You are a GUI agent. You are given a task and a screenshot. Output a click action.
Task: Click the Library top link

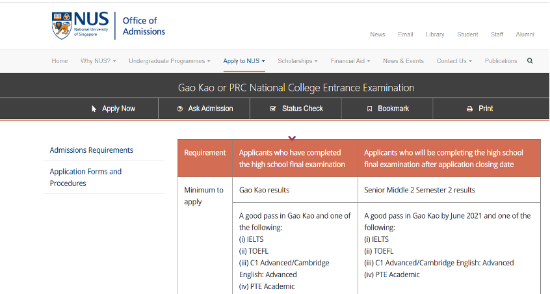point(435,34)
